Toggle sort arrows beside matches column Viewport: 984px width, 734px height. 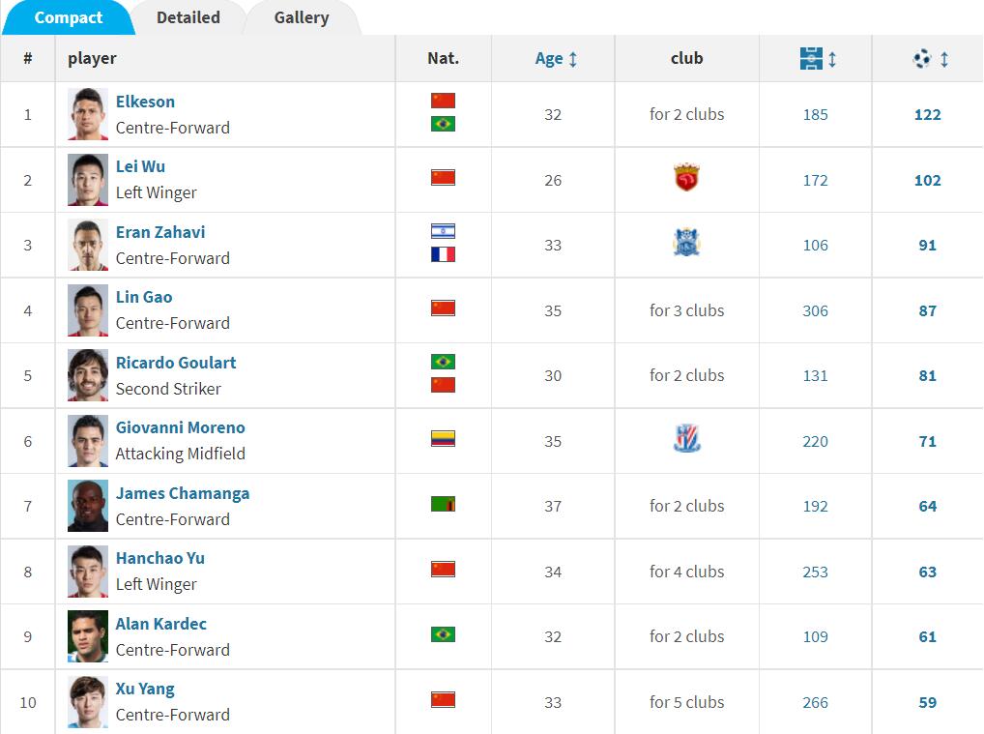click(832, 59)
